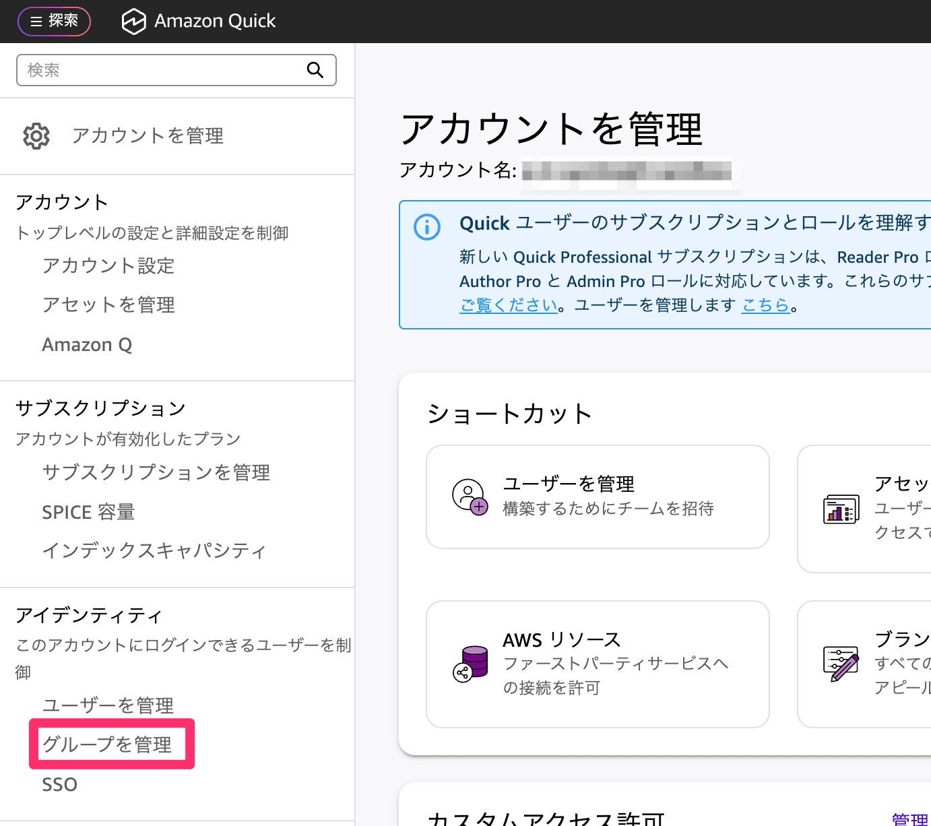Open アセットを管理 in the sidebar

108,305
